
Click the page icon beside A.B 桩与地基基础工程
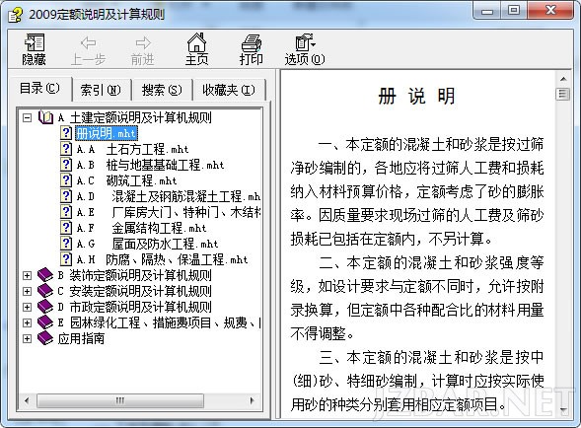pos(66,165)
